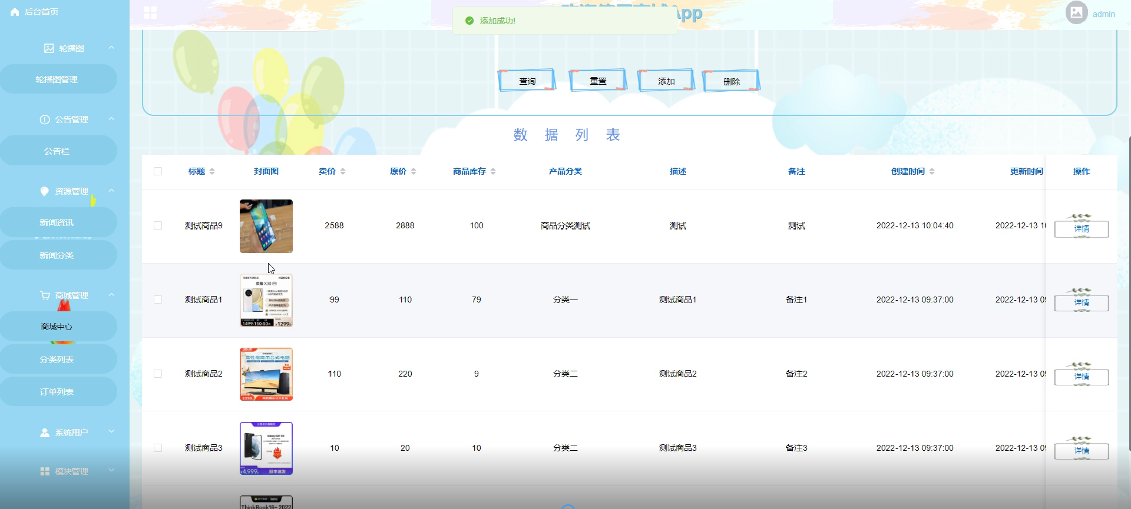Click the 更新时间 column header
This screenshot has height=509, width=1131.
pos(1026,171)
